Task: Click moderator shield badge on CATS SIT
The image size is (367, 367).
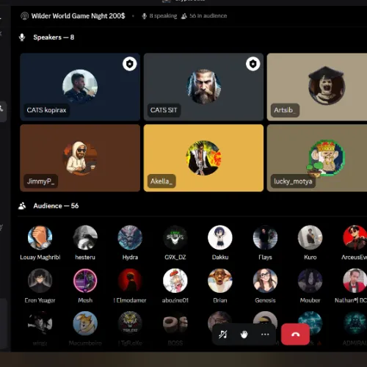Action: pyautogui.click(x=252, y=64)
